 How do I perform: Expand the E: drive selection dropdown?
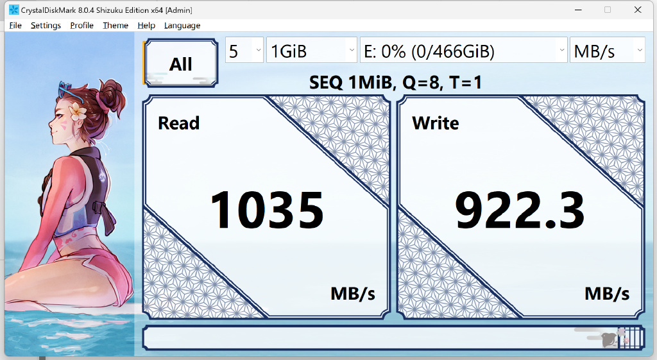tap(463, 50)
